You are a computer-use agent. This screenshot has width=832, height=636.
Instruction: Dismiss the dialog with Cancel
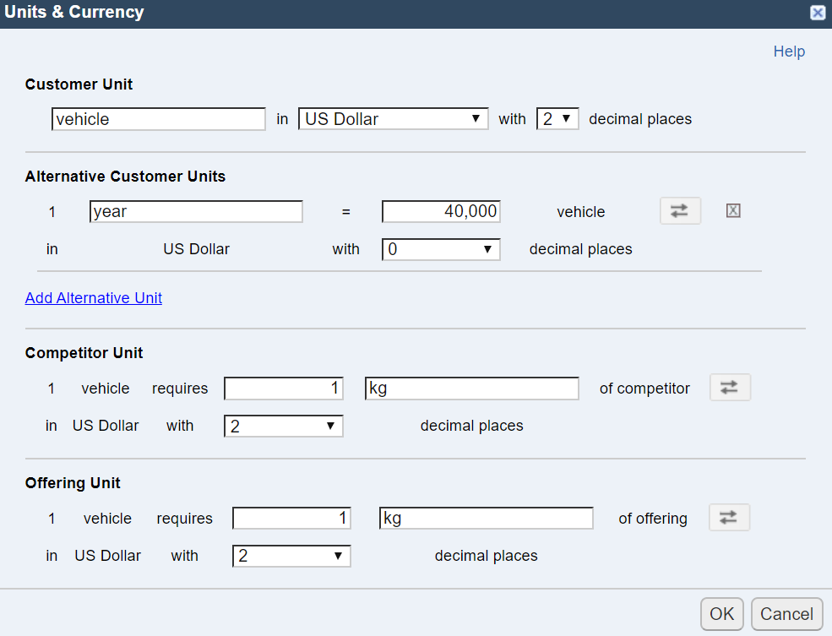pos(787,614)
